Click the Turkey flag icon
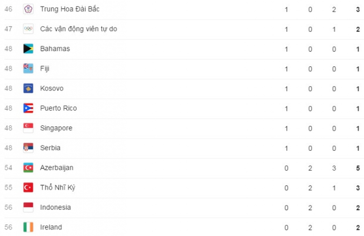 coord(28,187)
